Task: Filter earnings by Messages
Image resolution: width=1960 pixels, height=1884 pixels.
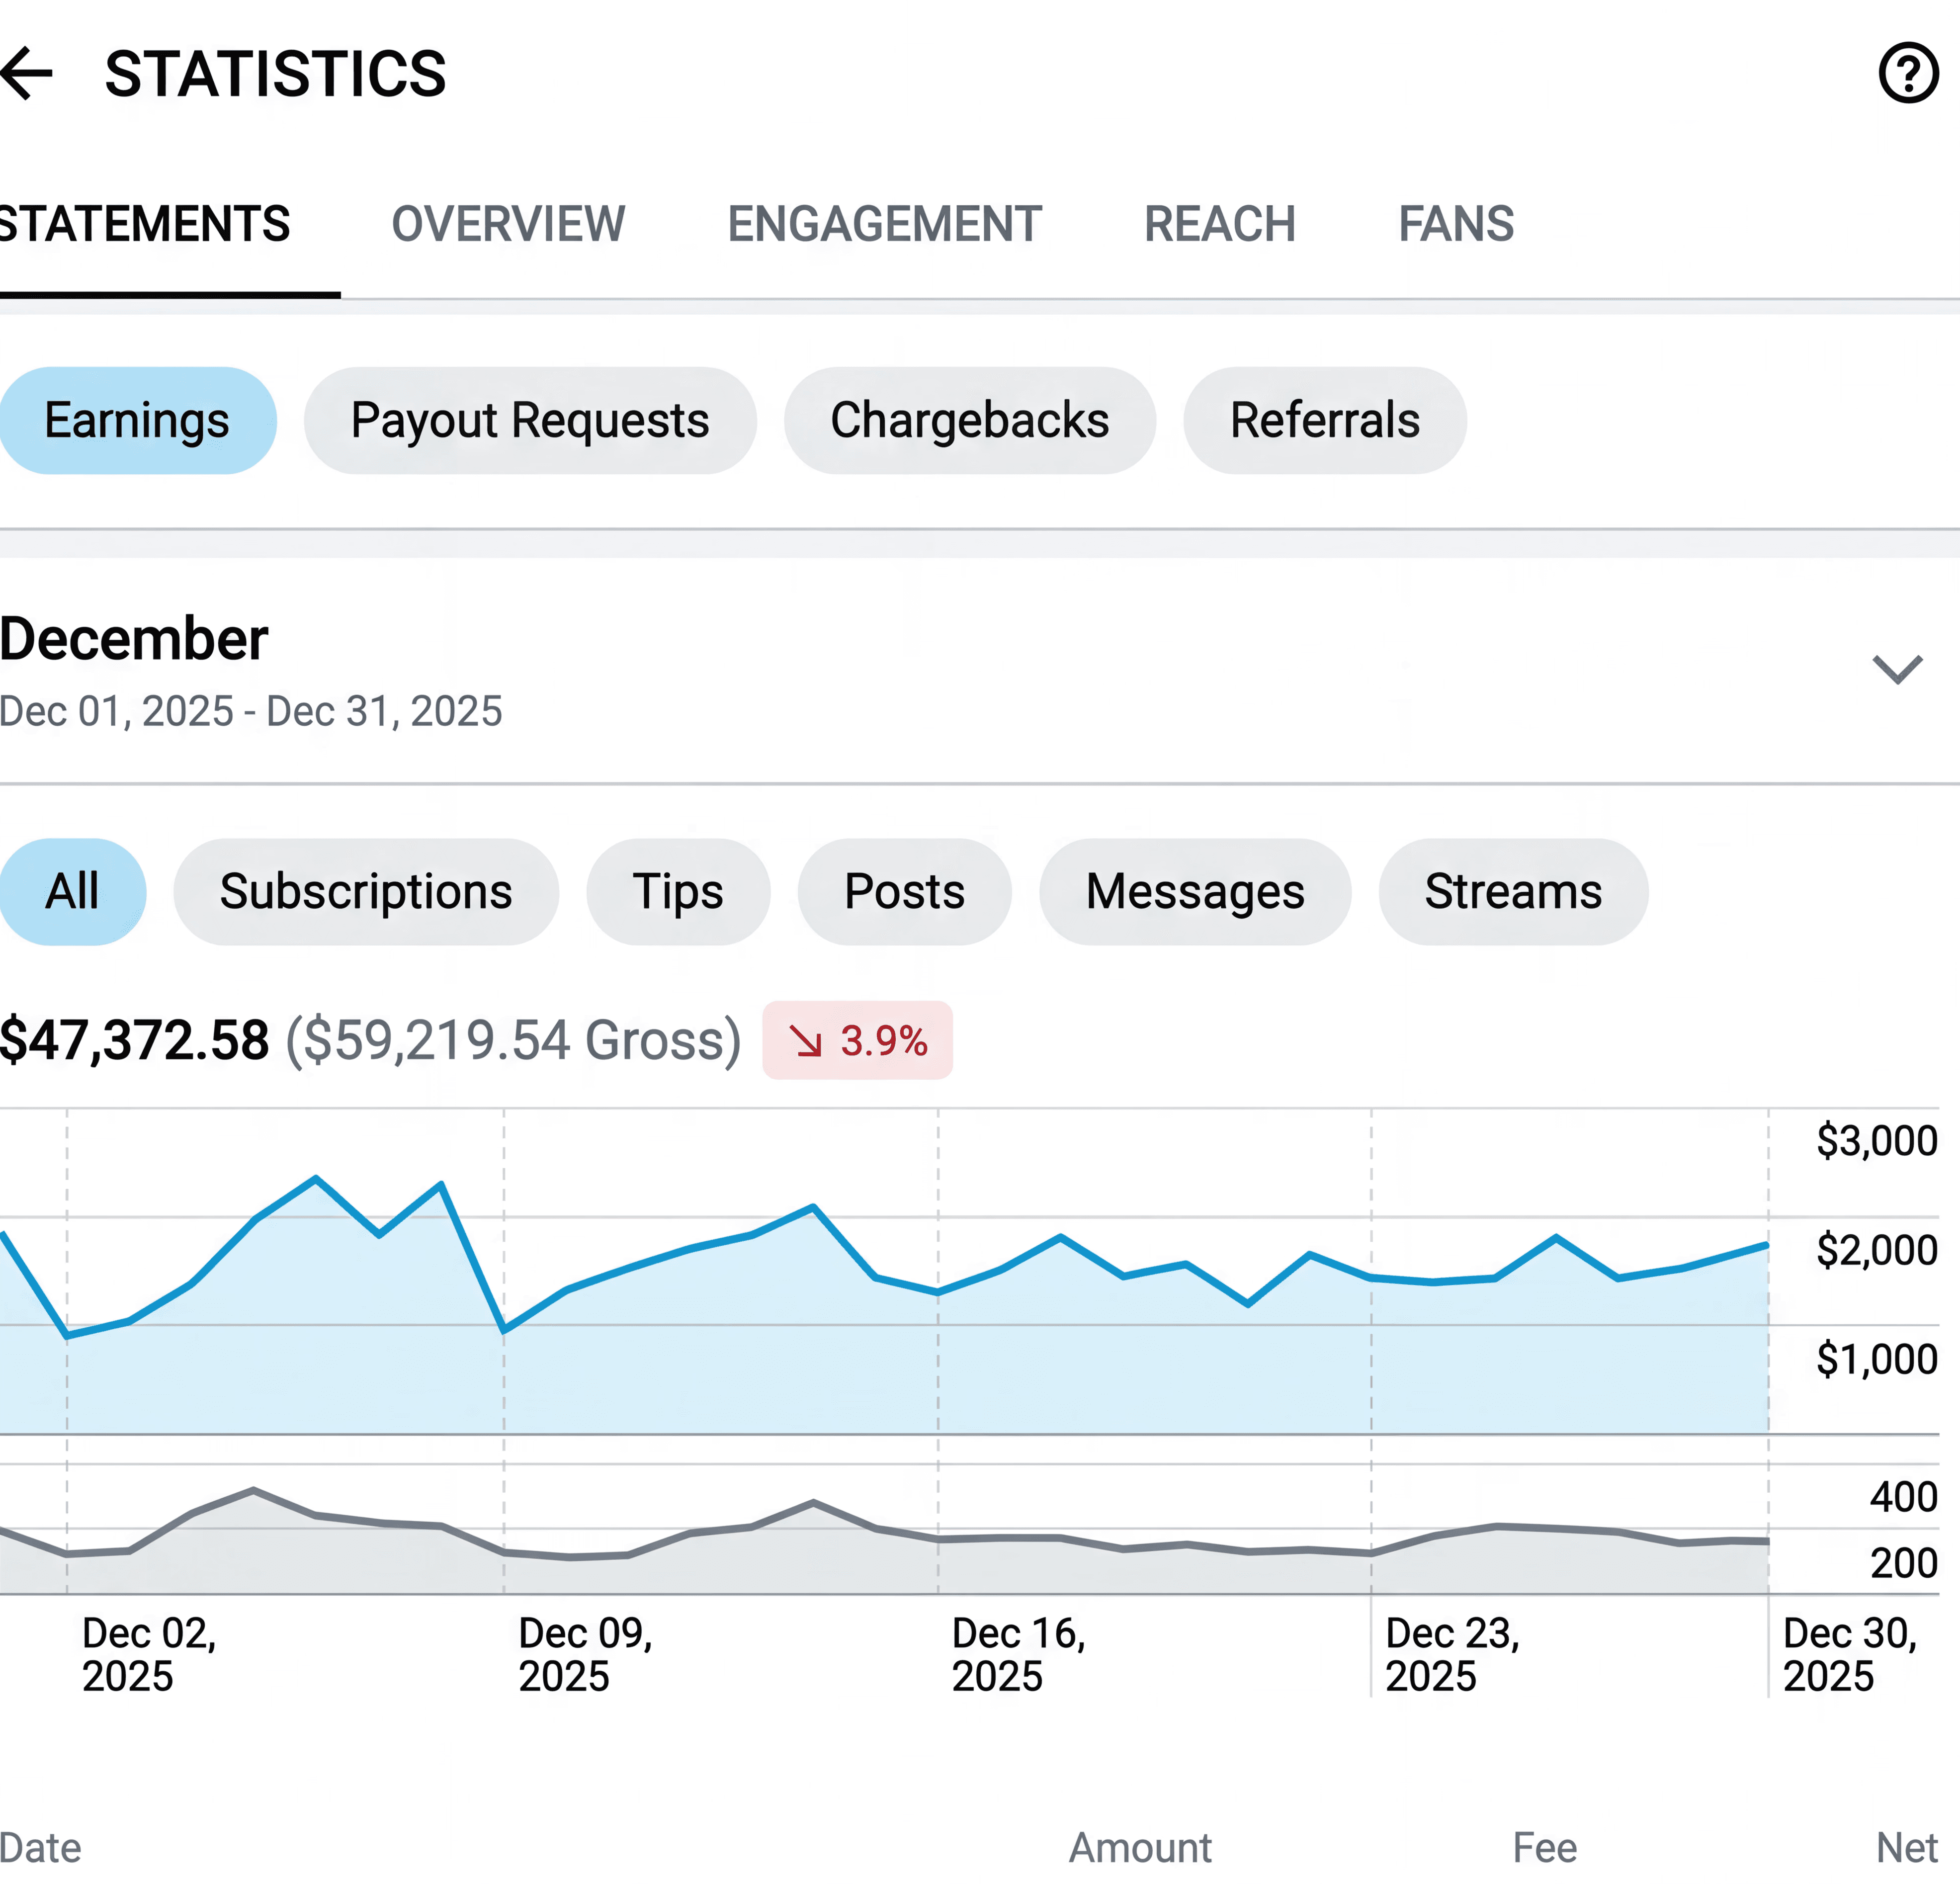Action: tap(1195, 891)
